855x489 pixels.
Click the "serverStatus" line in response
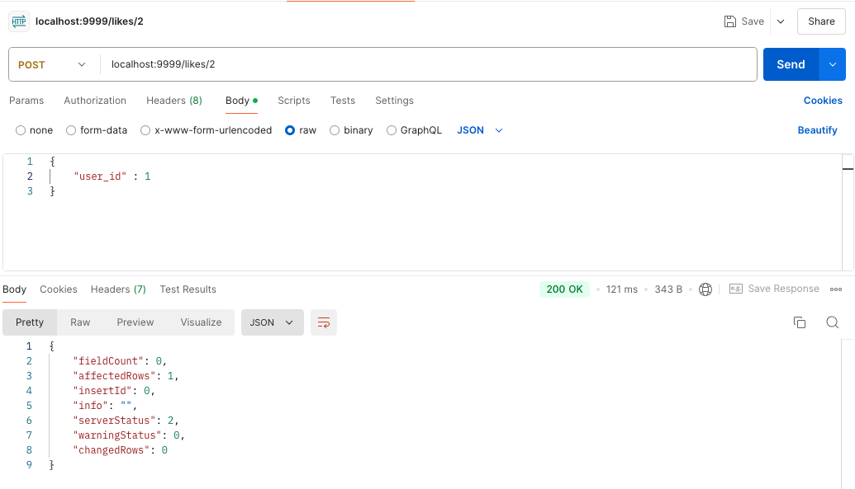[x=126, y=421]
